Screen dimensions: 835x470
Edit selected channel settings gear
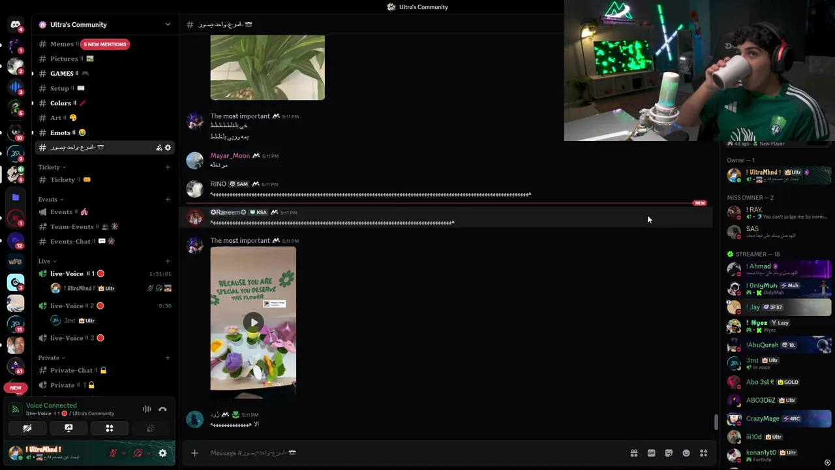(x=168, y=148)
